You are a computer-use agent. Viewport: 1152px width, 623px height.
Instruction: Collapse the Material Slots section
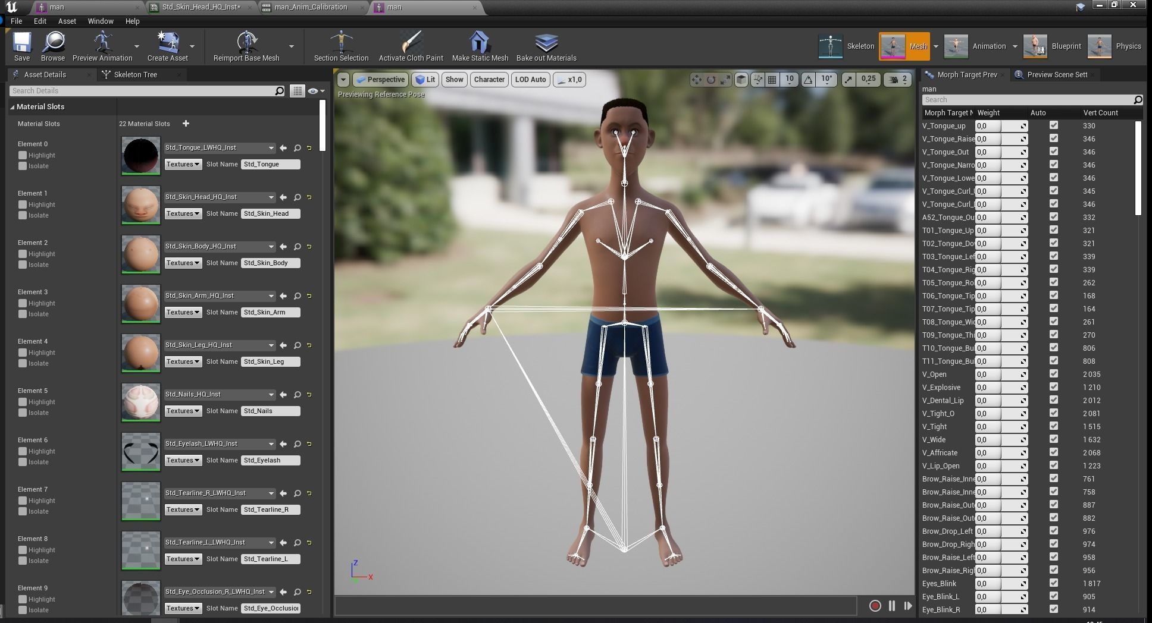12,107
